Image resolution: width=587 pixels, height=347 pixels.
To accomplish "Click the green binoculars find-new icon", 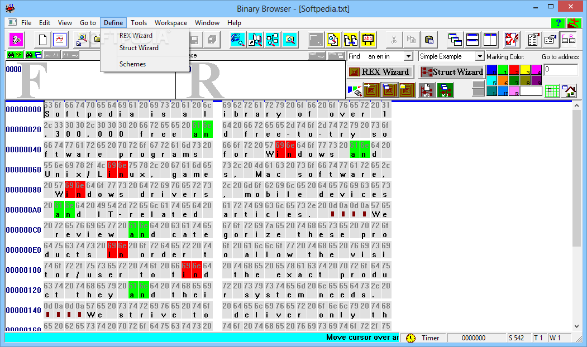I will coord(15,55).
